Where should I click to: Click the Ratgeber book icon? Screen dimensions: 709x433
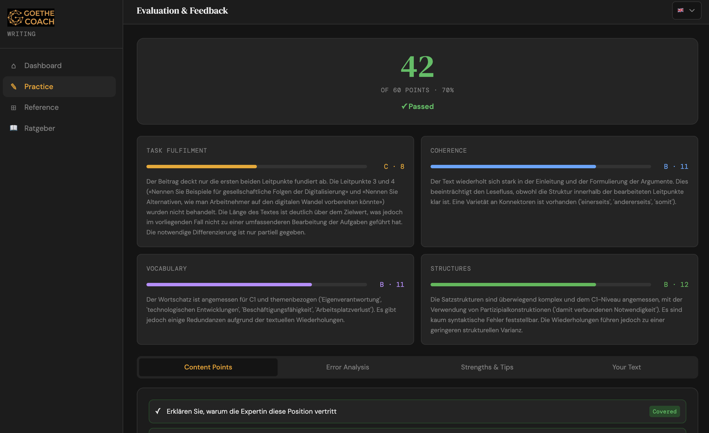(x=14, y=128)
